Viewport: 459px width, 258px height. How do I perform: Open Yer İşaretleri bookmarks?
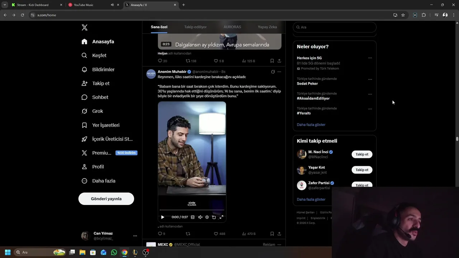pyautogui.click(x=100, y=125)
